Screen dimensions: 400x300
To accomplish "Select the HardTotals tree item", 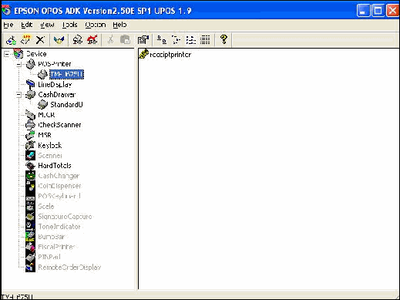I will click(x=55, y=166).
